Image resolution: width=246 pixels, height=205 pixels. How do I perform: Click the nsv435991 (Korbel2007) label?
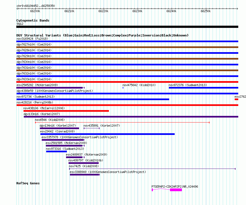click(x=102, y=126)
